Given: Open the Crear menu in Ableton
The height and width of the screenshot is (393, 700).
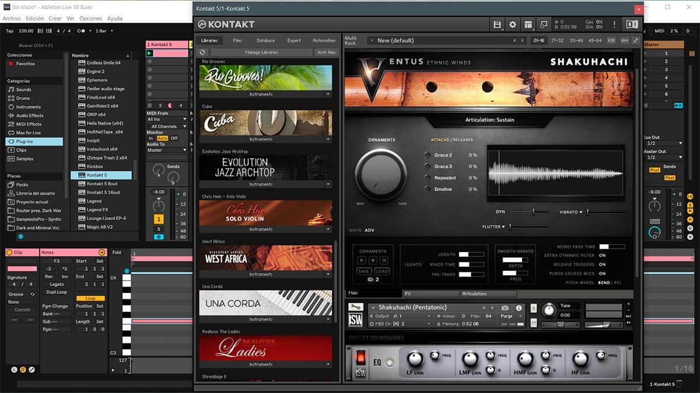Looking at the screenshot, I should (55, 19).
